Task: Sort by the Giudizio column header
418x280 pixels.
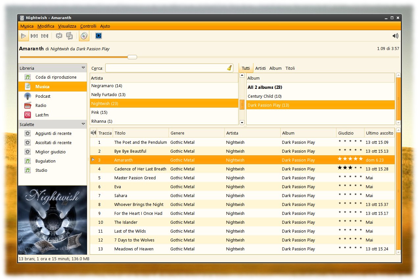Action: (350, 133)
